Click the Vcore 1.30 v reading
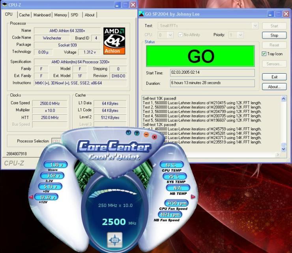The width and height of the screenshot is (292, 253). (x=56, y=165)
